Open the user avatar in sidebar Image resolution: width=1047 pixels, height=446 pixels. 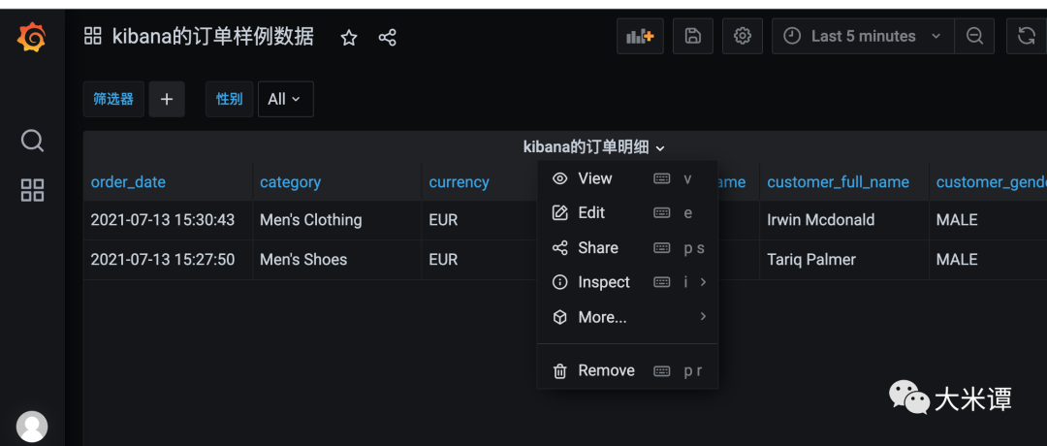32,426
